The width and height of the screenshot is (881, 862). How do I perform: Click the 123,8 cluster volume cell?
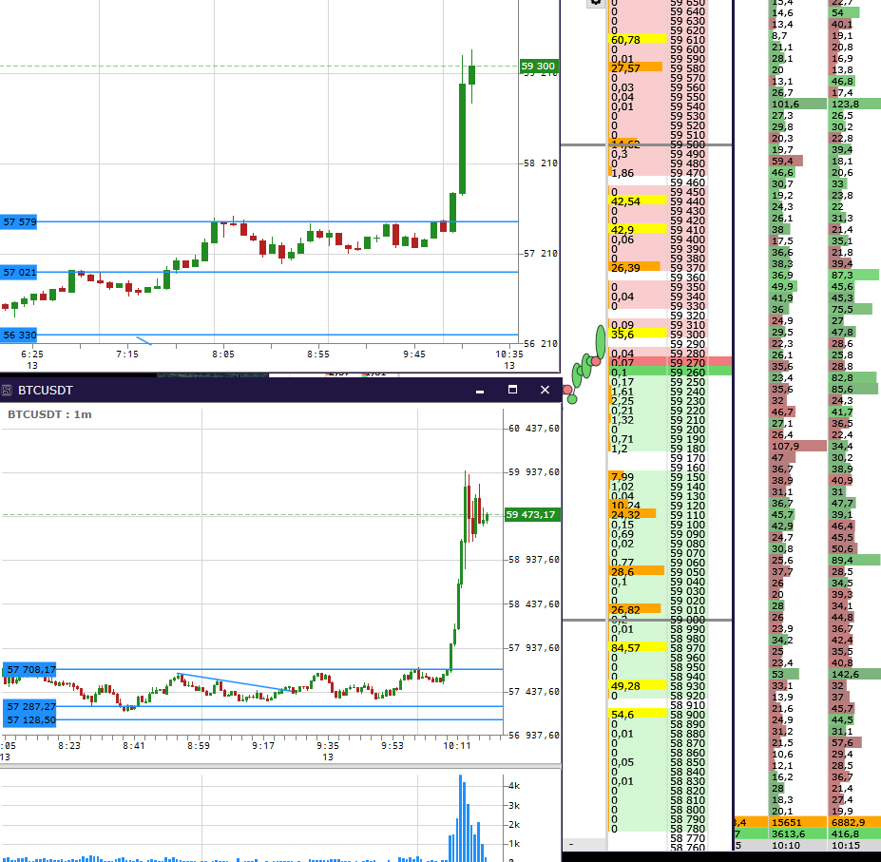[x=855, y=104]
